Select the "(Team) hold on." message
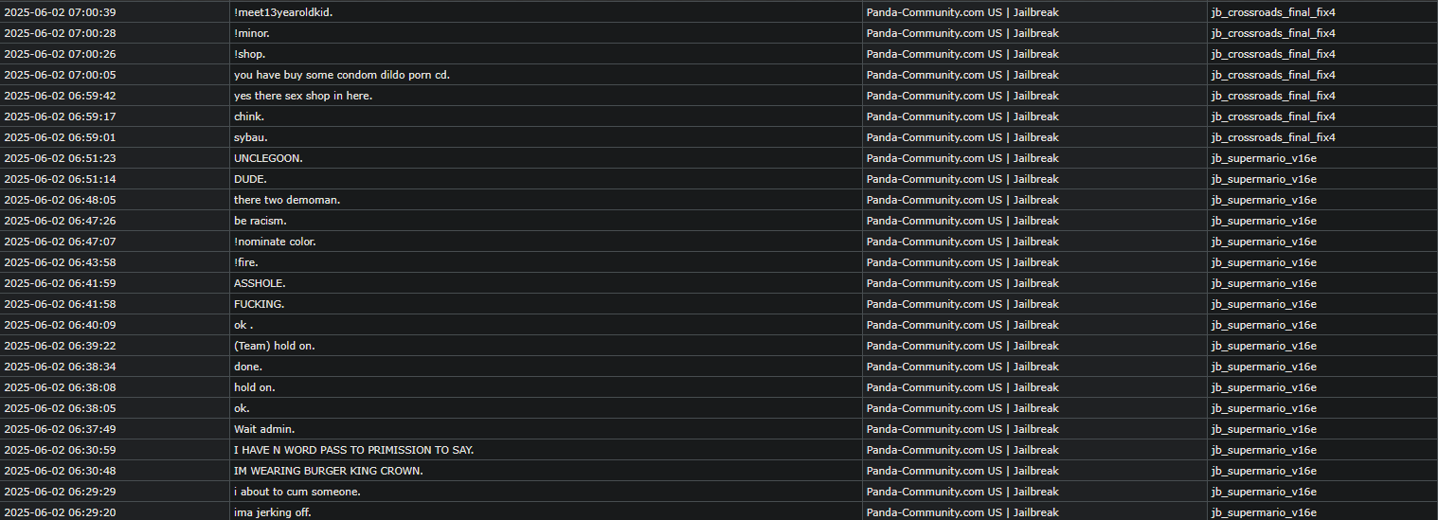Image resolution: width=1438 pixels, height=520 pixels. click(x=275, y=346)
